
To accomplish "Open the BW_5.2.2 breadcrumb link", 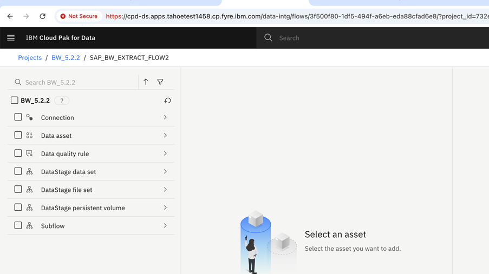I will [66, 58].
